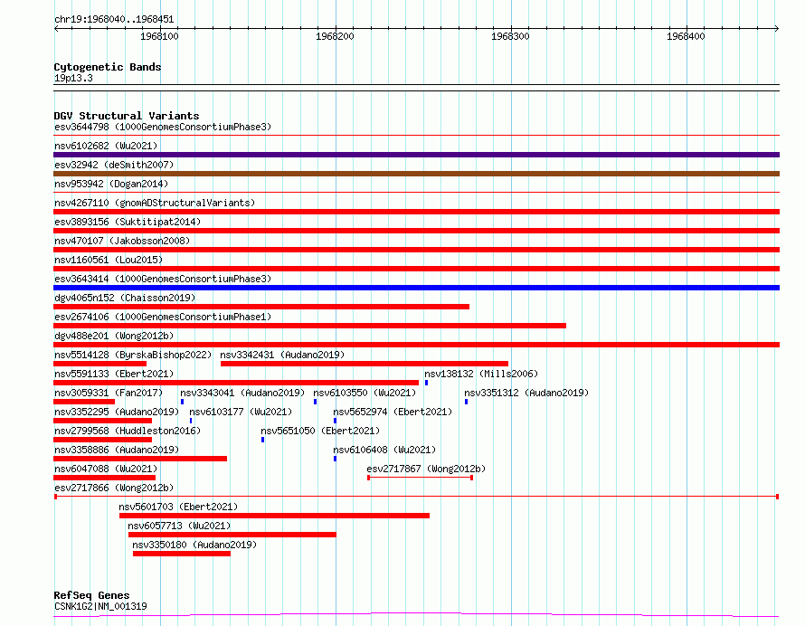Click nsv3351312 (Audano2019) label
Image resolution: width=805 pixels, height=626 pixels.
coord(526,393)
